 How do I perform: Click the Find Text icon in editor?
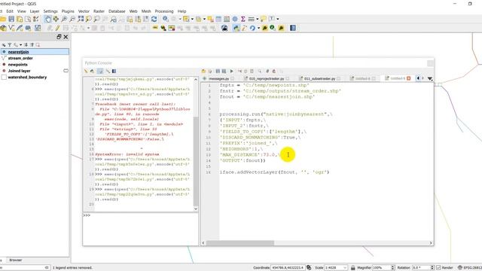pyautogui.click(x=260, y=72)
